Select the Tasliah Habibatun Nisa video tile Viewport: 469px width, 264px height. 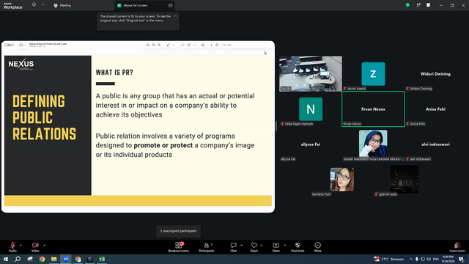click(x=373, y=144)
